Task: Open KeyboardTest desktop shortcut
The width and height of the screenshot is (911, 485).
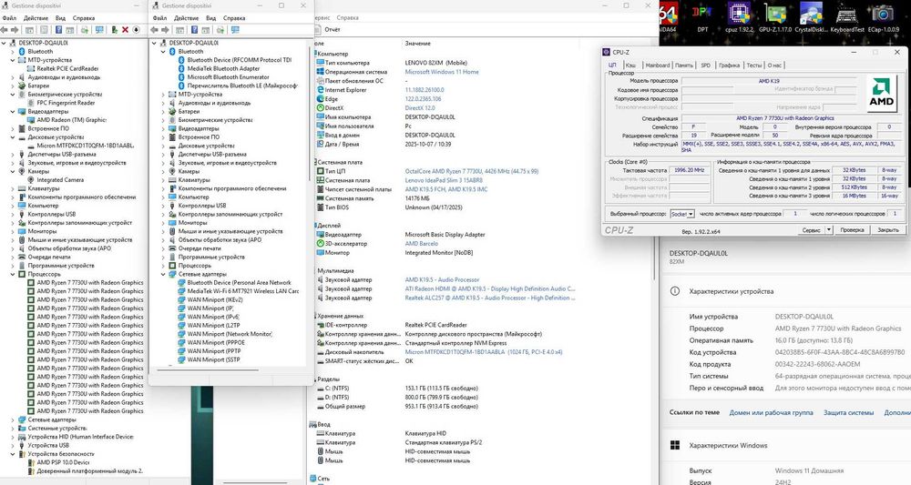Action: pyautogui.click(x=847, y=17)
